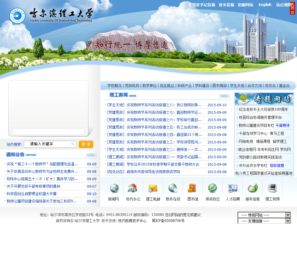Open the 合作交流 menu
Screen dimensions: 297x270
(x=255, y=86)
